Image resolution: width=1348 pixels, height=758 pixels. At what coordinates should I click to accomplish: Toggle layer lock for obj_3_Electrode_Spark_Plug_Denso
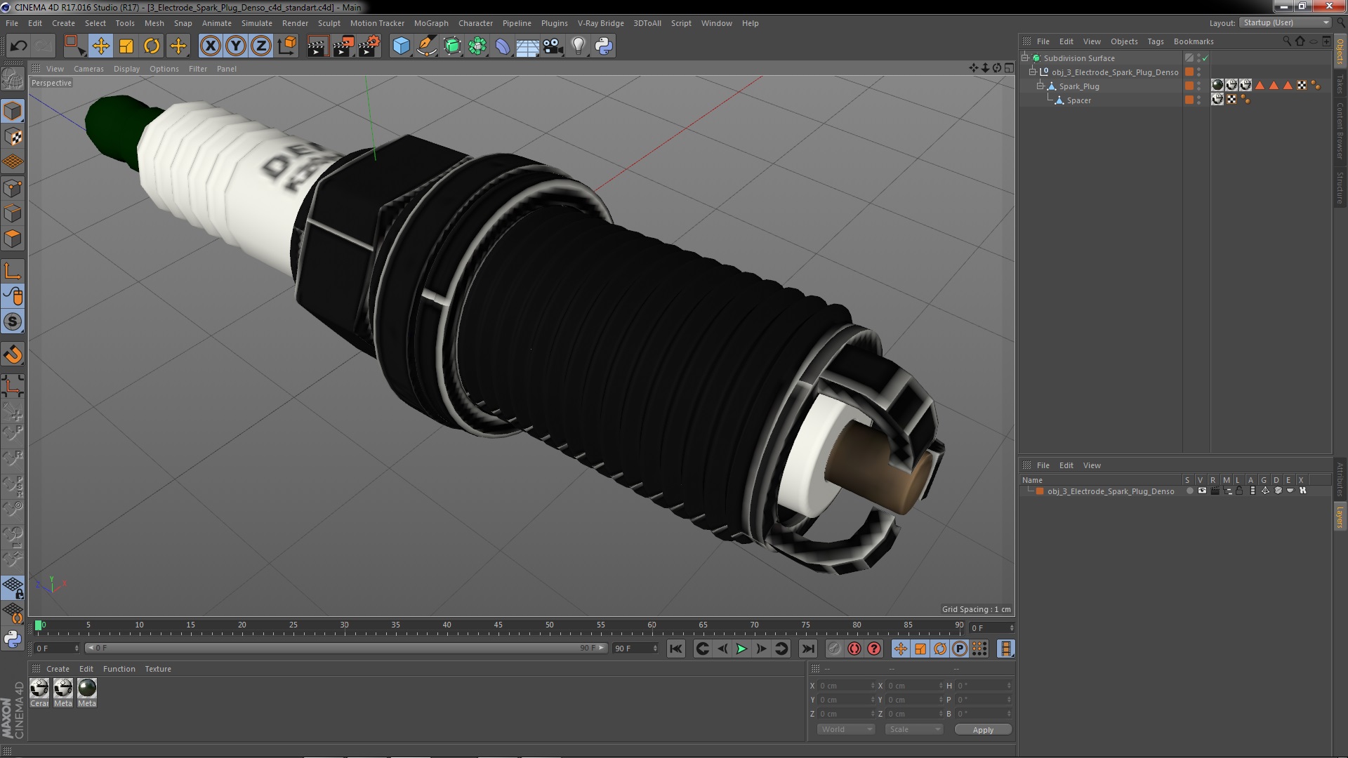click(x=1239, y=491)
